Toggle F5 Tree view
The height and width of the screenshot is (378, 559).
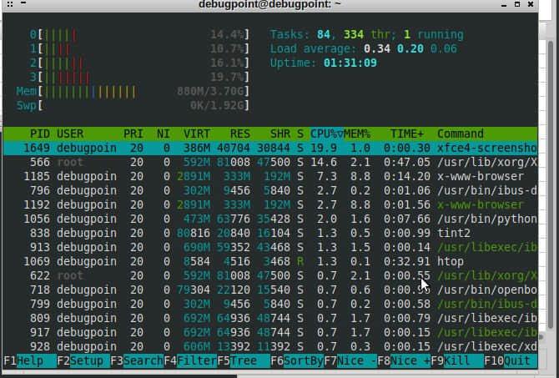pos(242,360)
